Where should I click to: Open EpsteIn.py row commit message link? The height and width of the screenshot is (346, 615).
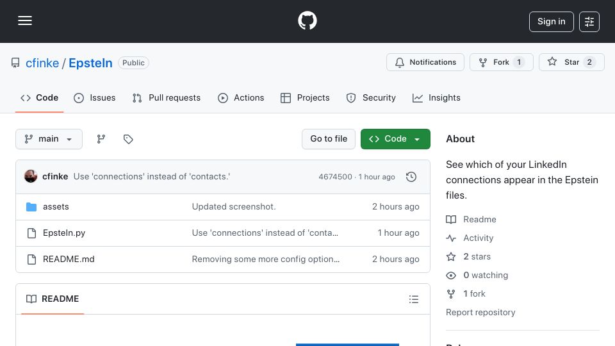pyautogui.click(x=265, y=233)
